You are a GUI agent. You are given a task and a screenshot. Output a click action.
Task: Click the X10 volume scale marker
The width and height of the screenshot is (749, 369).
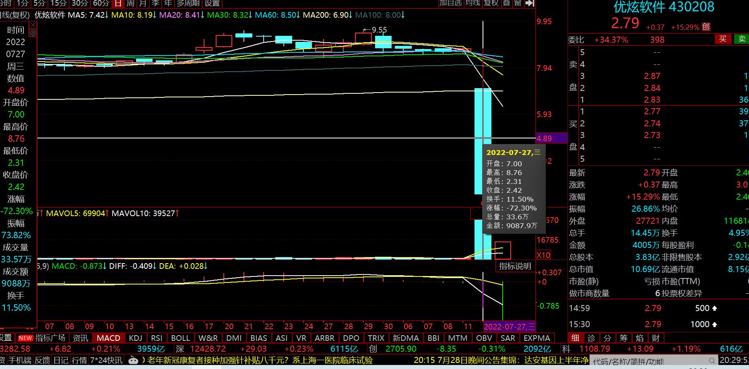[x=543, y=255]
